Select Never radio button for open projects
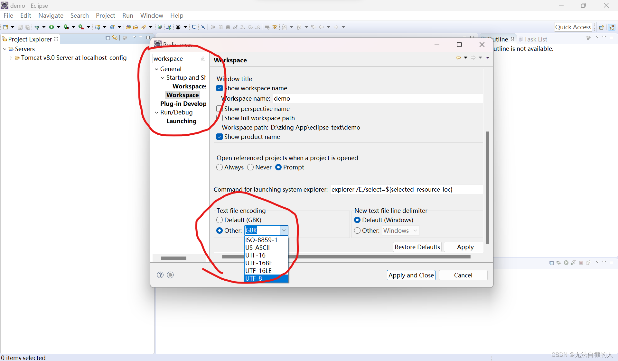Image resolution: width=618 pixels, height=361 pixels. tap(250, 167)
